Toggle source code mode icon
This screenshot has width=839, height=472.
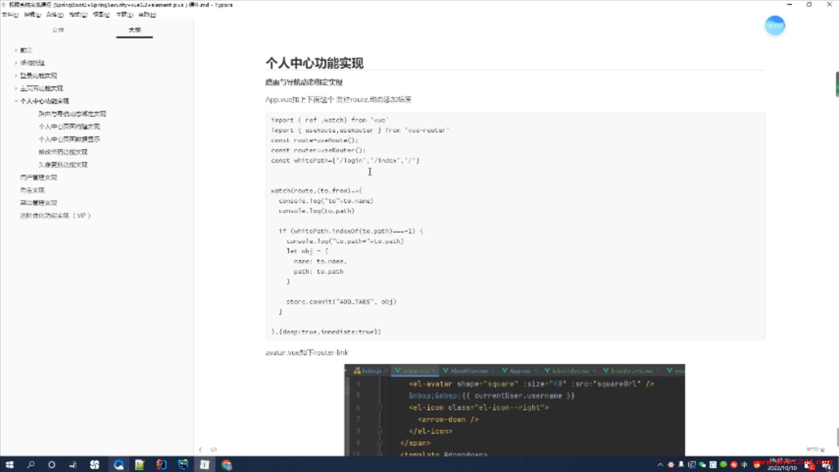pos(214,449)
